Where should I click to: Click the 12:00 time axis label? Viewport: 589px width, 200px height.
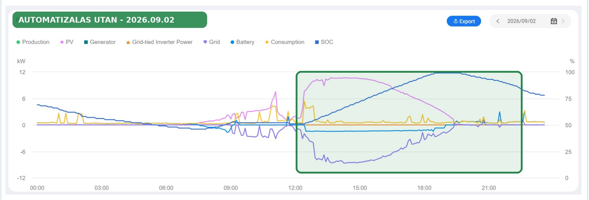(295, 188)
